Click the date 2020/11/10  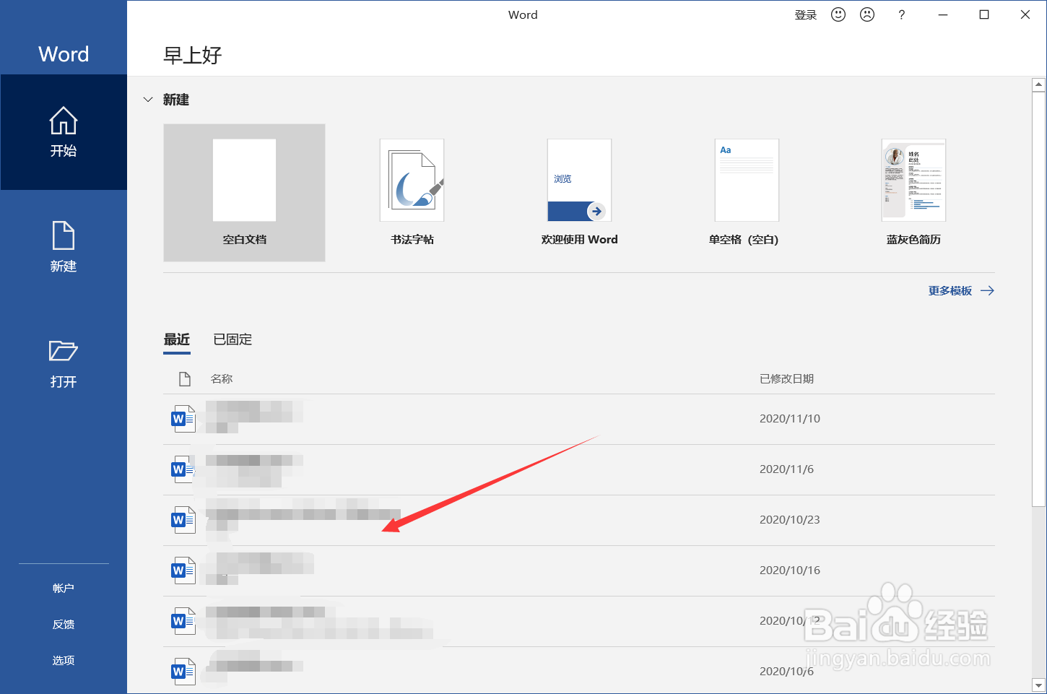790,419
